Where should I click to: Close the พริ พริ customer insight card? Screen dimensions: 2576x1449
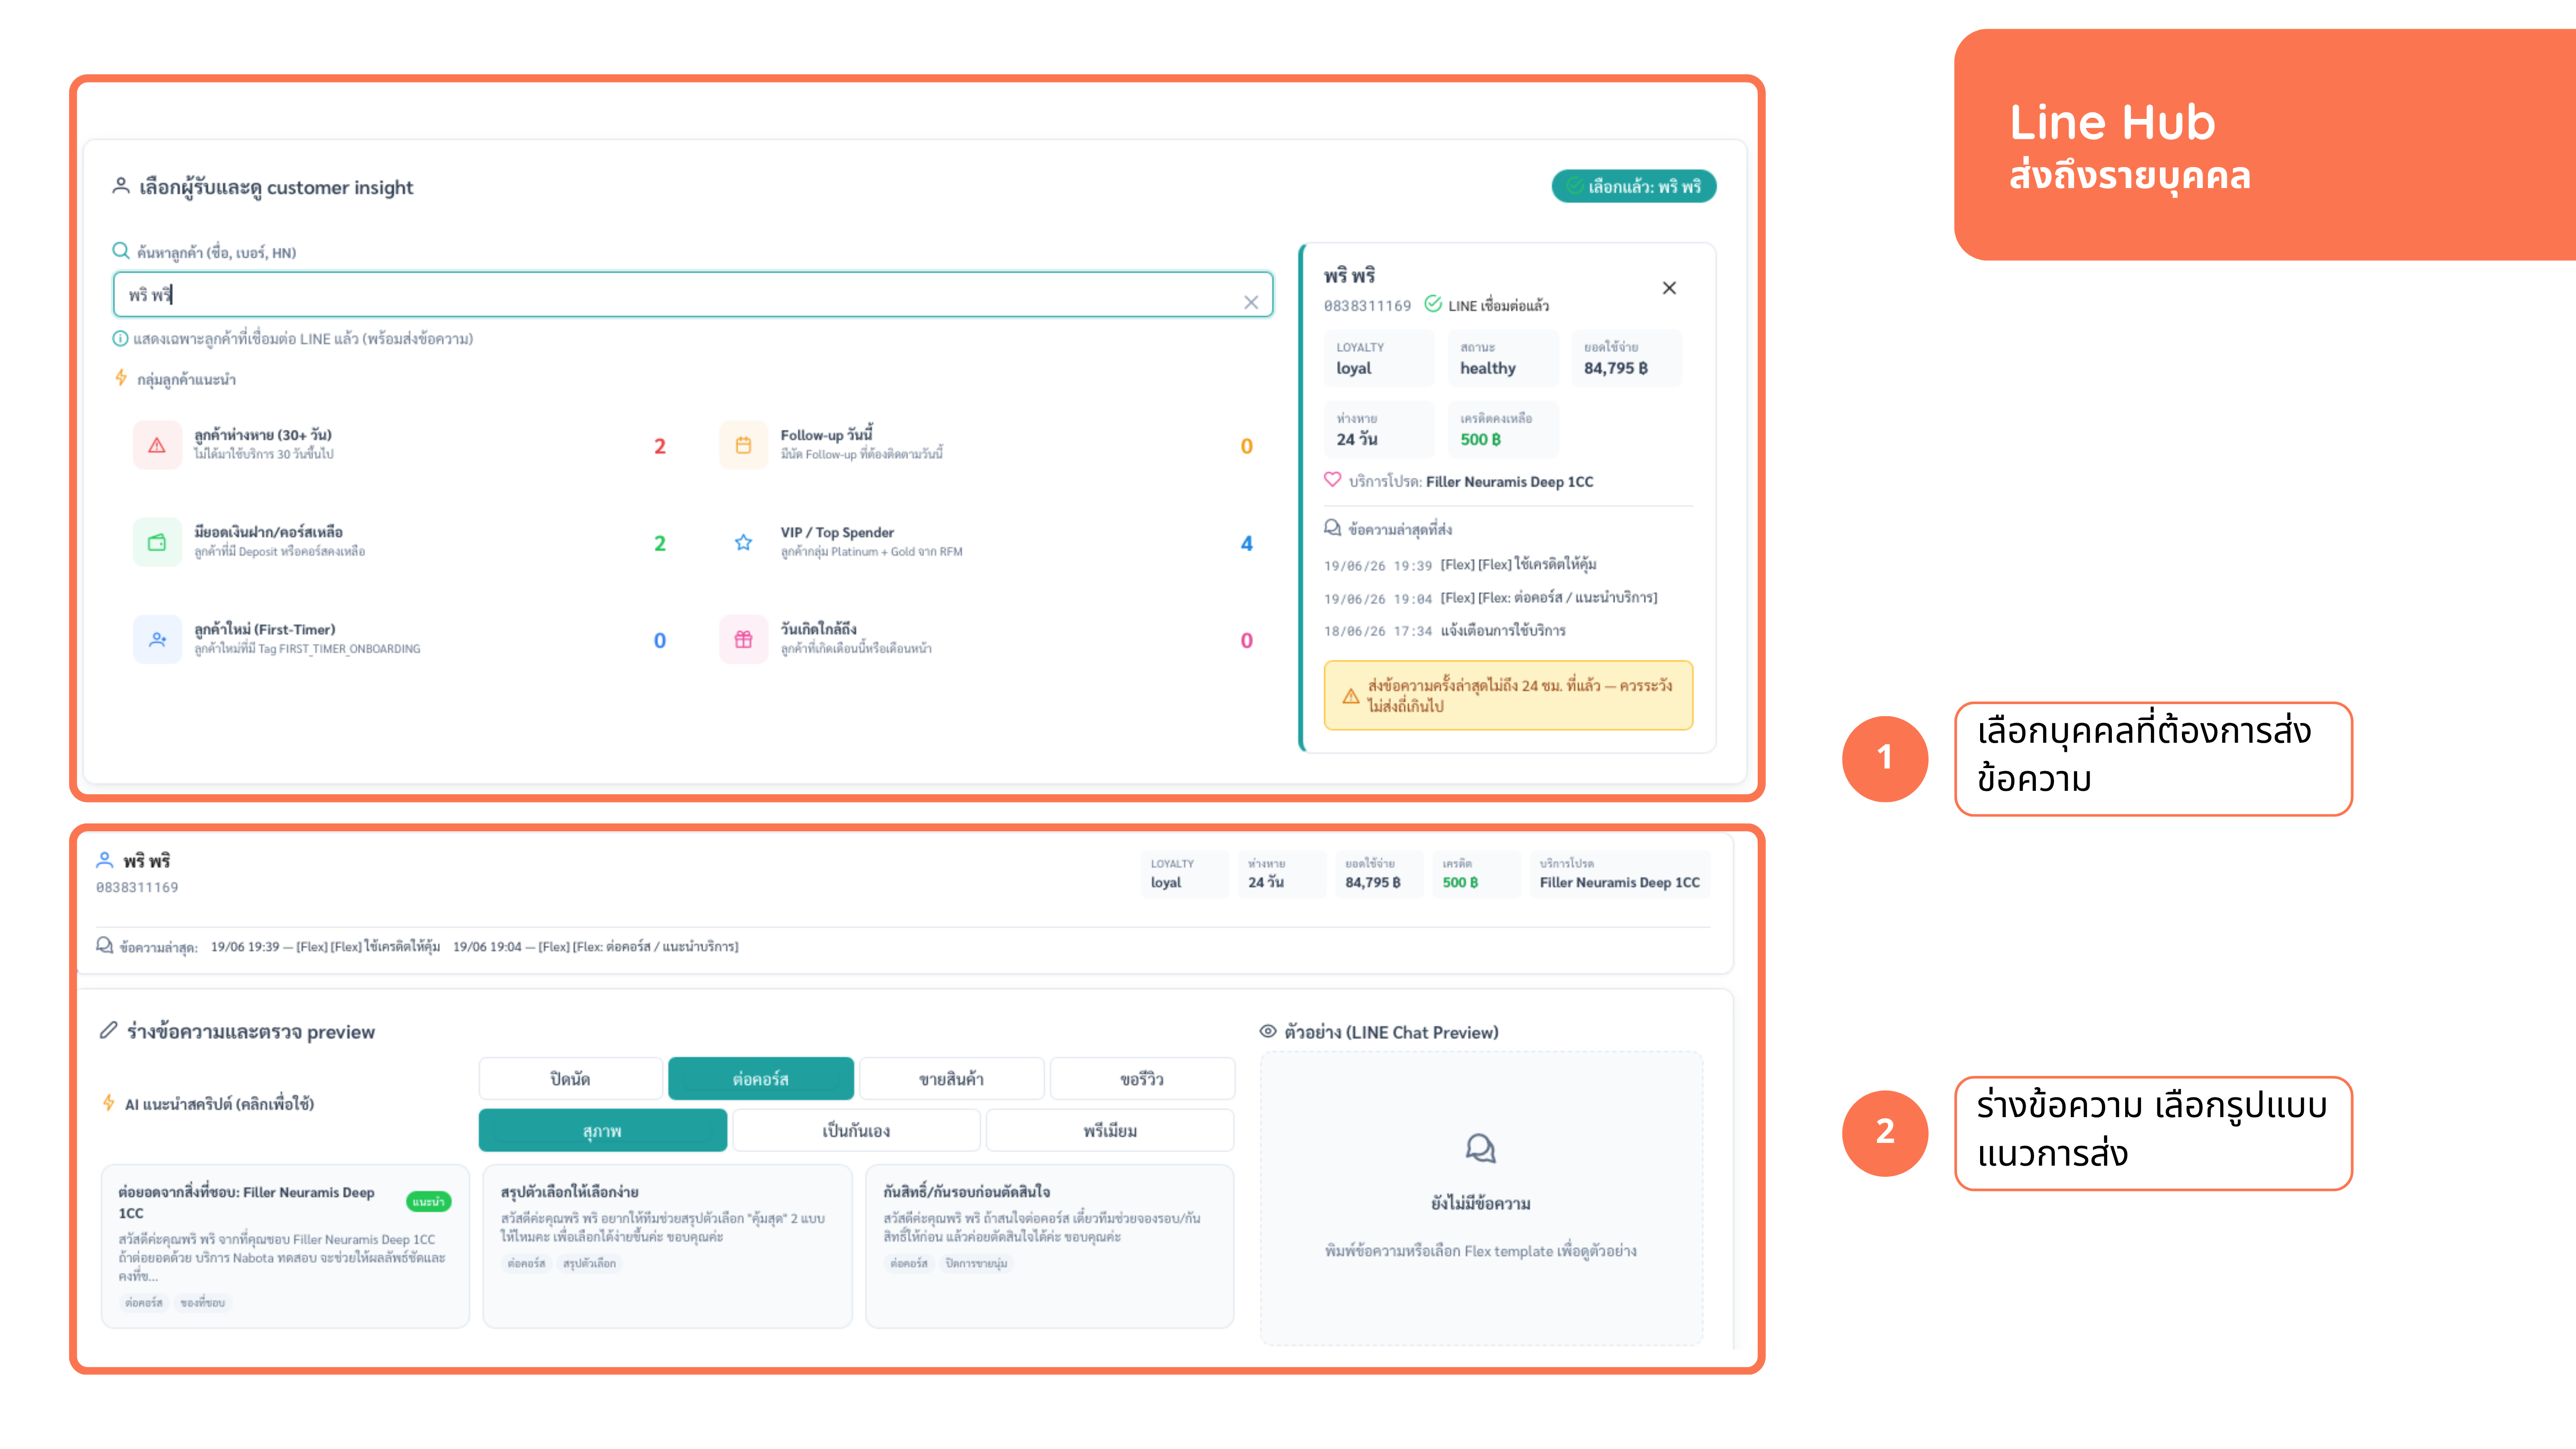[1669, 288]
